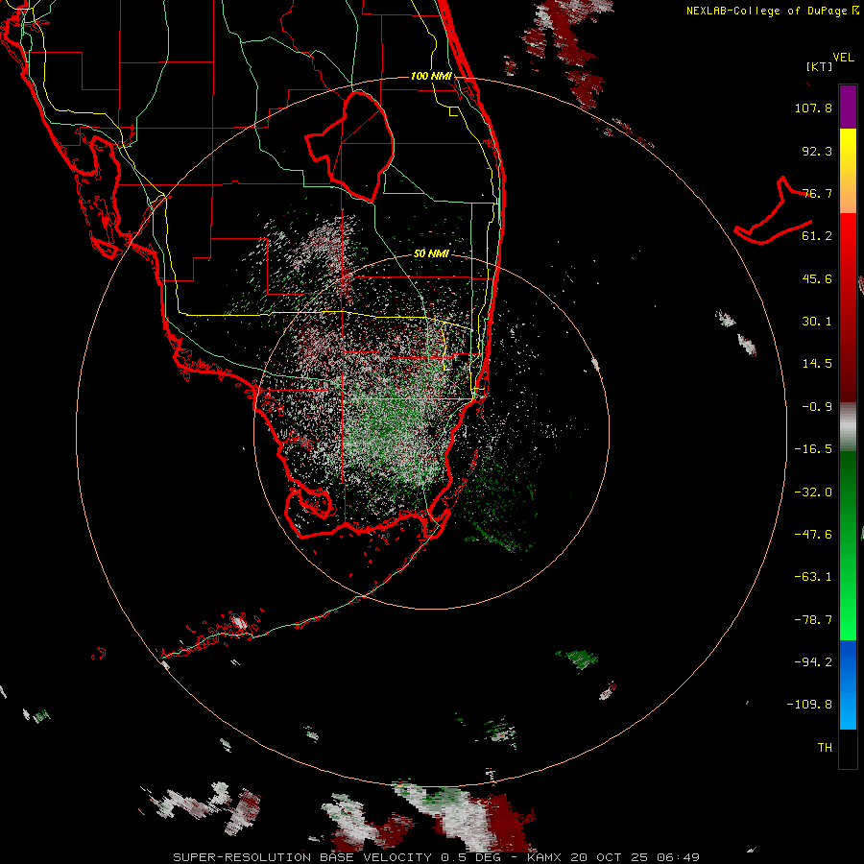Click the -94.2 velocity scale value
864x864 pixels.
tap(813, 661)
